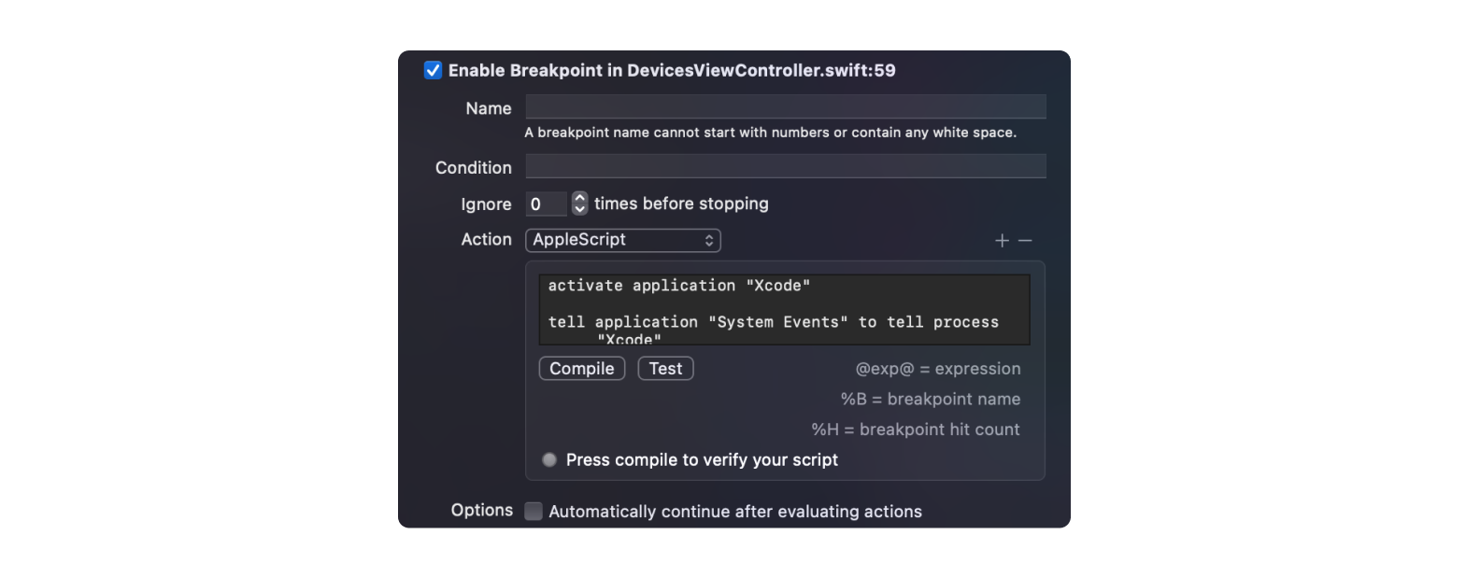Screen dimensions: 1466x577
Task: Select the Ignore count number field
Action: pos(546,204)
